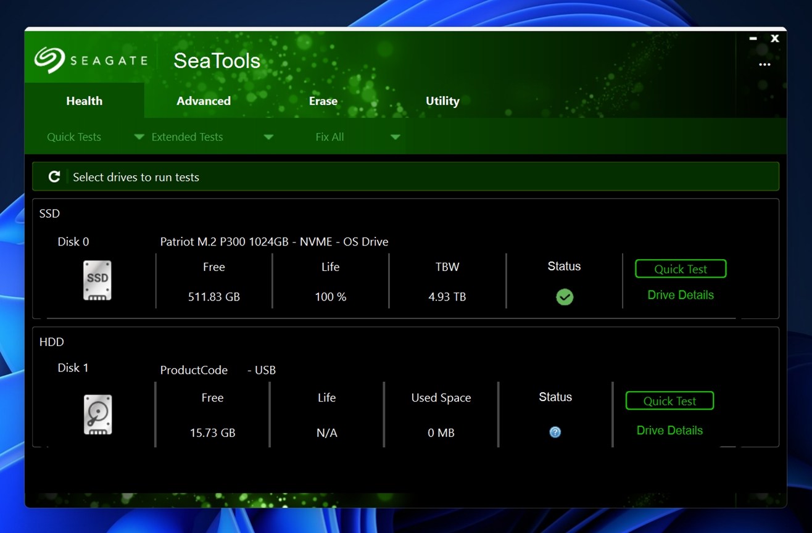Select the Health tab
This screenshot has width=812, height=533.
click(85, 101)
